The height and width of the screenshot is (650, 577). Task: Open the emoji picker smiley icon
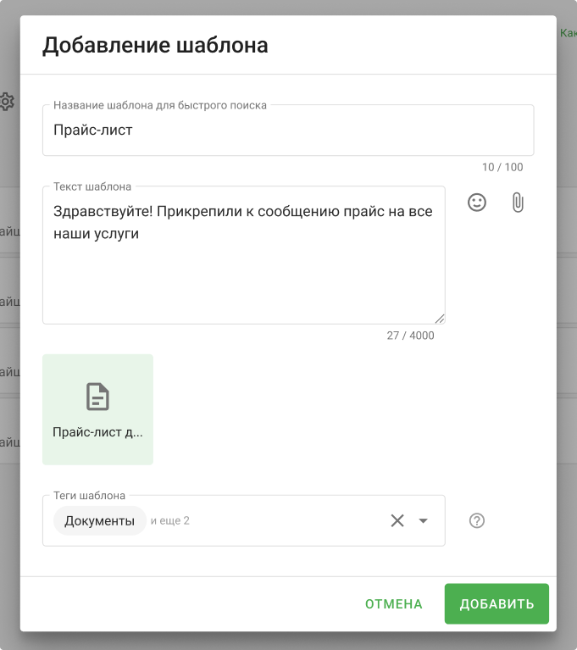click(x=477, y=203)
